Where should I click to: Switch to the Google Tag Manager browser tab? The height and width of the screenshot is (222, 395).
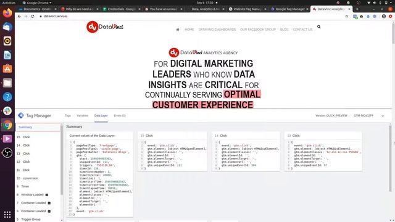click(289, 9)
